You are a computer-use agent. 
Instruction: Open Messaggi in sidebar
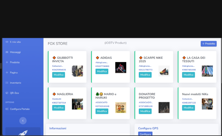15,52
